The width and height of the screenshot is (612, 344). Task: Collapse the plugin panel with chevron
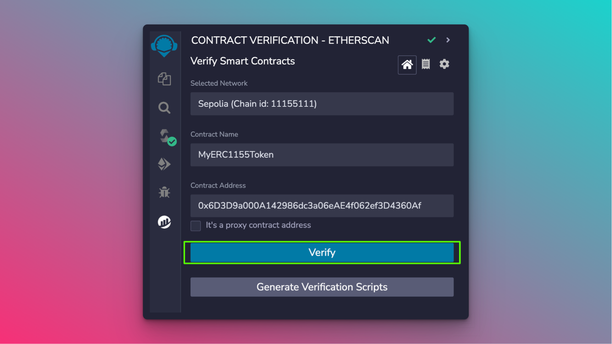pos(448,40)
